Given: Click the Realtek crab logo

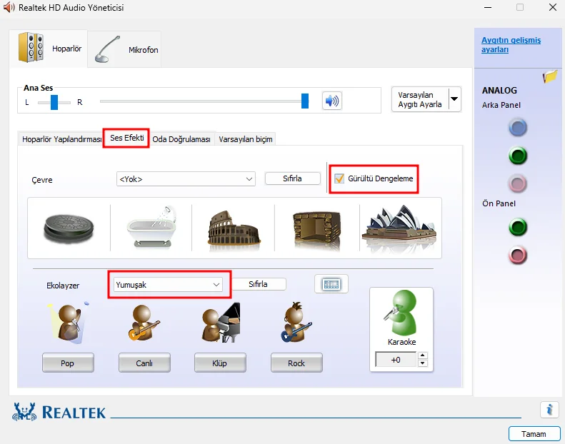Looking at the screenshot, I should [x=24, y=412].
